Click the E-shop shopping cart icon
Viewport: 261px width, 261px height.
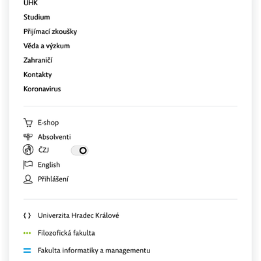[28, 123]
